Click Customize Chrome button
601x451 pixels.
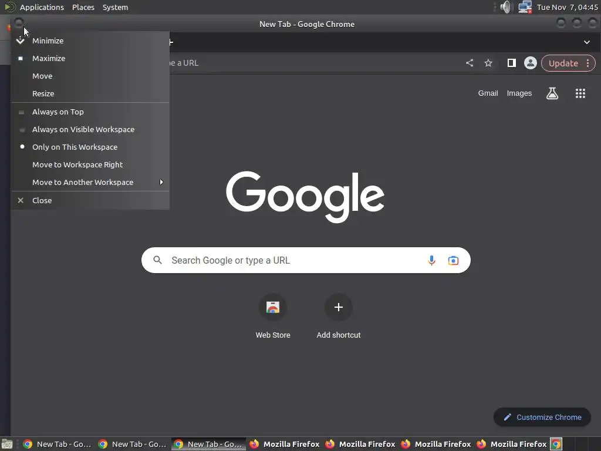[542, 418]
